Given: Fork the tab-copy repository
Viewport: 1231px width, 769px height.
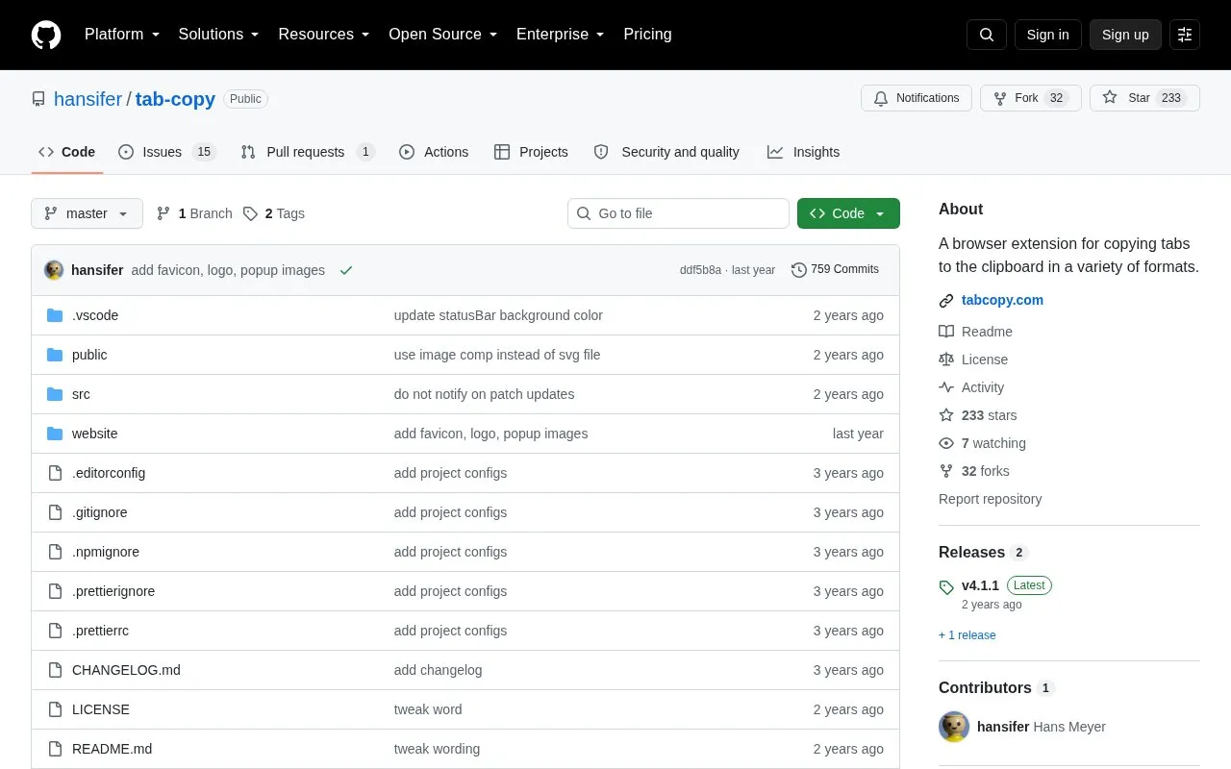Looking at the screenshot, I should point(1031,98).
